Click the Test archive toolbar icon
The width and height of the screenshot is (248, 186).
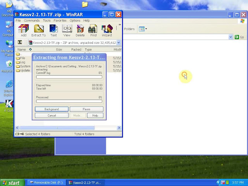pyautogui.click(x=53, y=31)
